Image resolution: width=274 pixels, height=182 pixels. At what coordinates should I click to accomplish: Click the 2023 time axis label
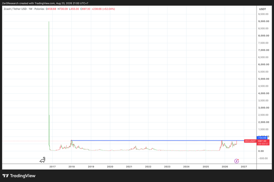(x=167, y=167)
